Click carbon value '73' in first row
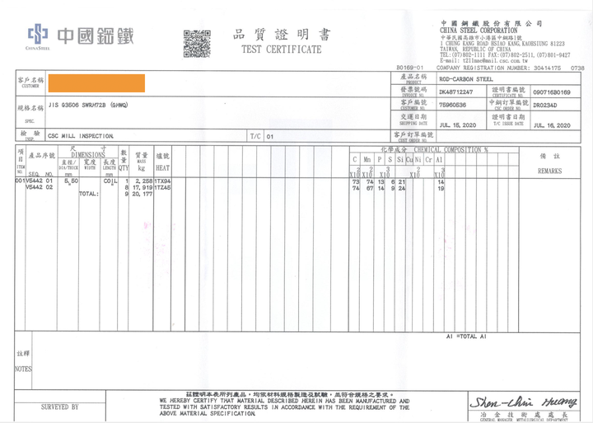593x423 pixels. [x=356, y=181]
